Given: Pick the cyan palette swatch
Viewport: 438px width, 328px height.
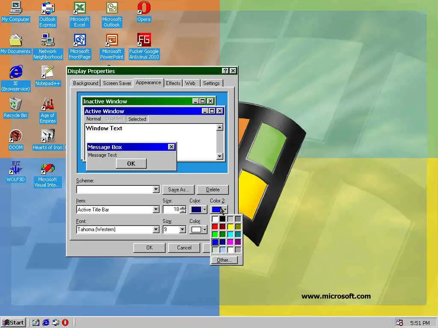Looking at the screenshot, I should [x=230, y=234].
